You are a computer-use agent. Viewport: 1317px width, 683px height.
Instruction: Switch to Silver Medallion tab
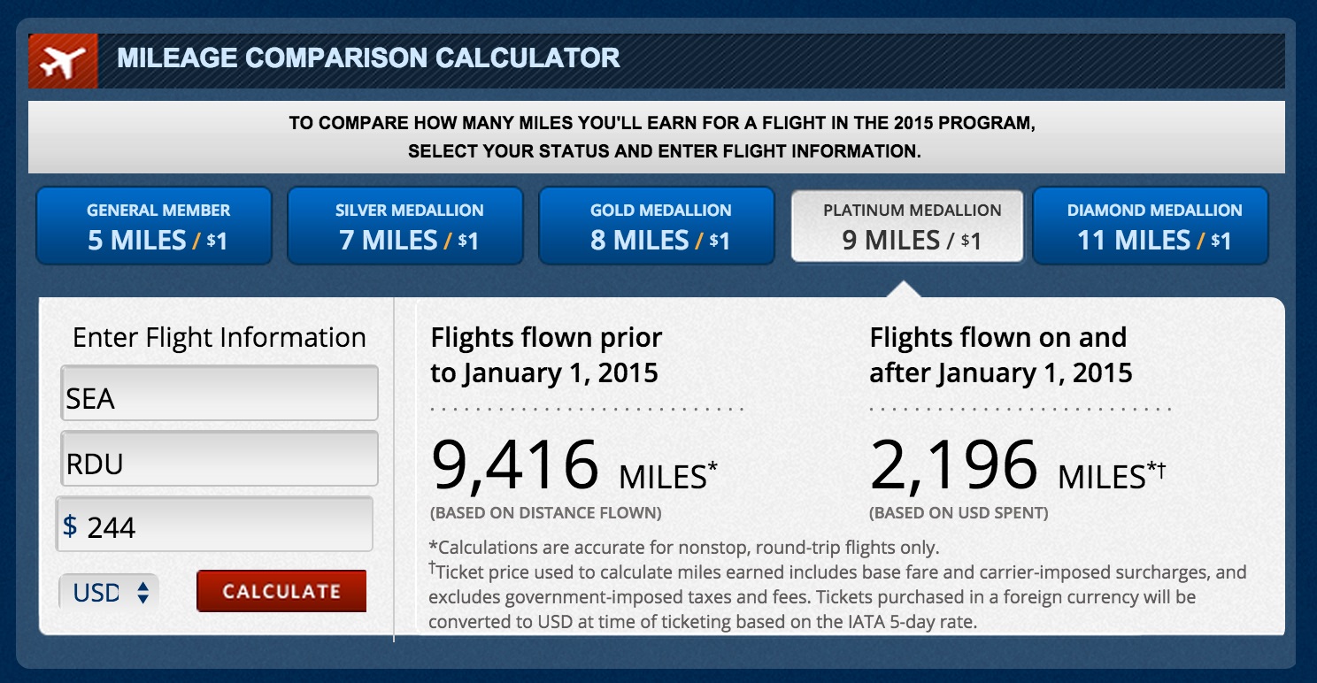tap(405, 226)
